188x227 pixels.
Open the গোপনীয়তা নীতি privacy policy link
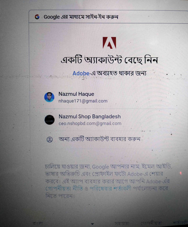pos(64,188)
